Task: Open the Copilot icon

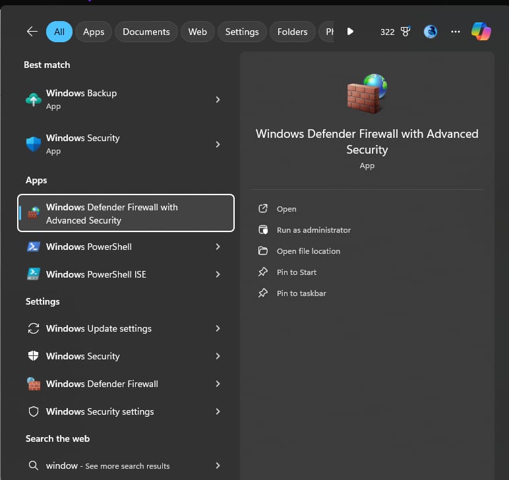Action: (x=481, y=32)
